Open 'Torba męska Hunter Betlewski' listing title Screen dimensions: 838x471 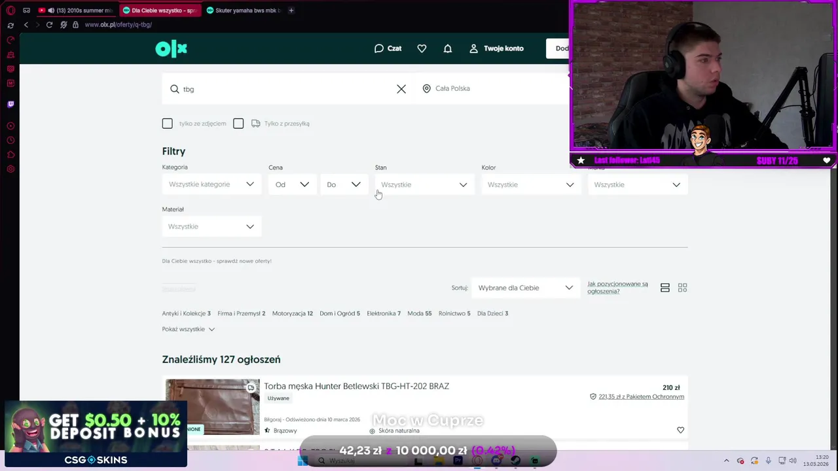[356, 386]
